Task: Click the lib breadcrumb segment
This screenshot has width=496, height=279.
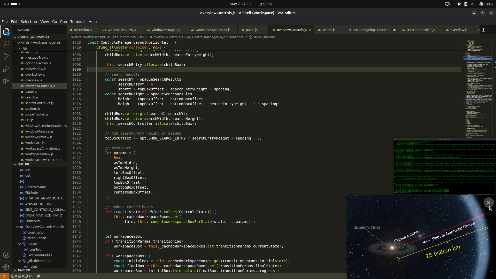Action: pos(142,37)
